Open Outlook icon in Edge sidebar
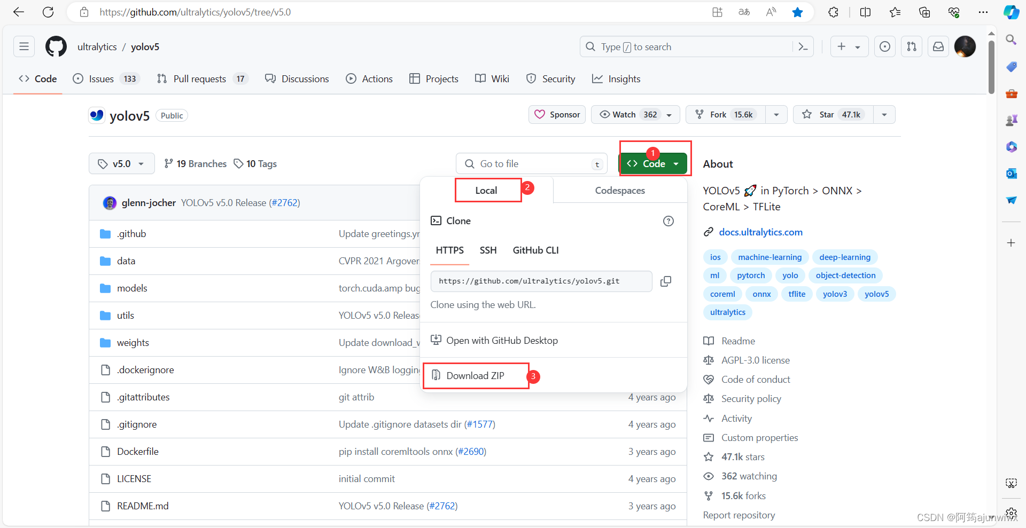The width and height of the screenshot is (1026, 528). (x=1011, y=173)
